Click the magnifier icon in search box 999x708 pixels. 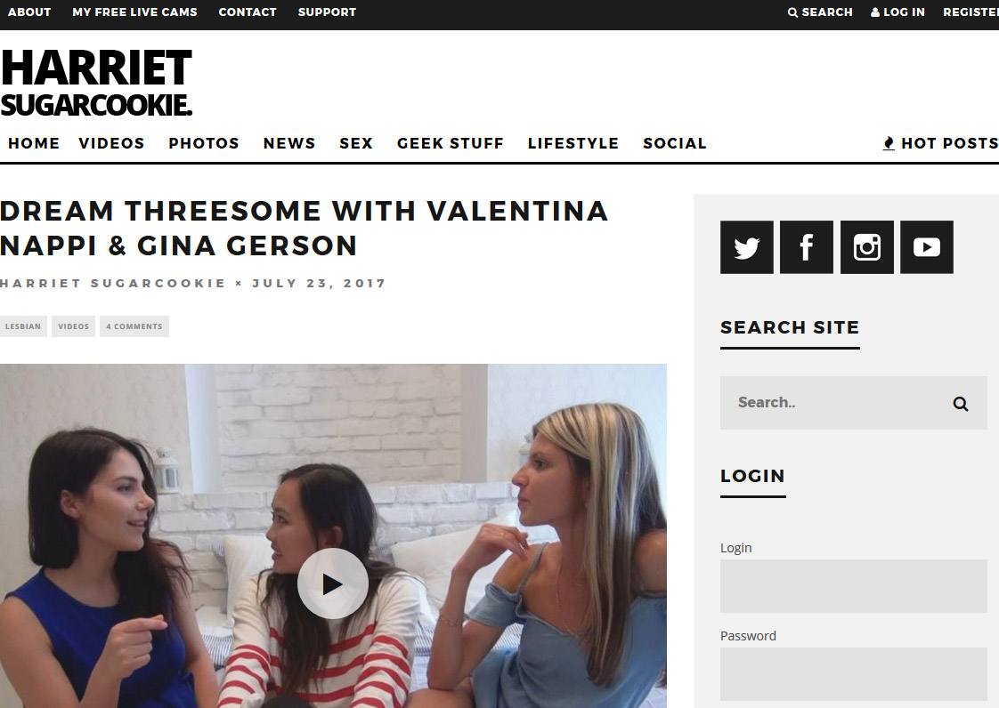(x=961, y=404)
